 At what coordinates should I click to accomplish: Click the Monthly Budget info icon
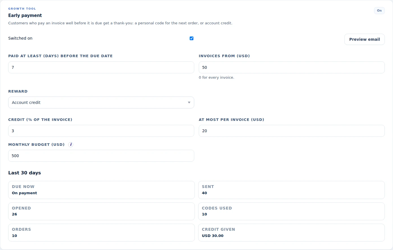click(71, 145)
